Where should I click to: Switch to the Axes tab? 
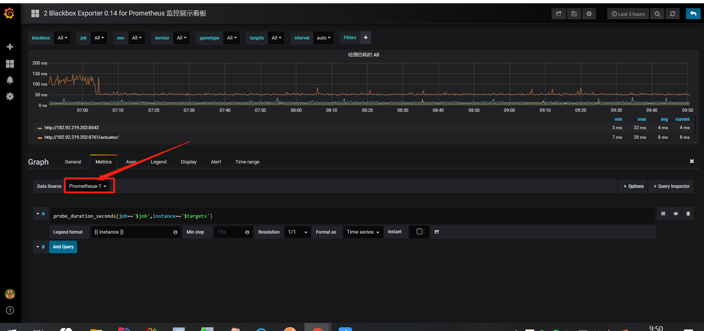(x=131, y=162)
